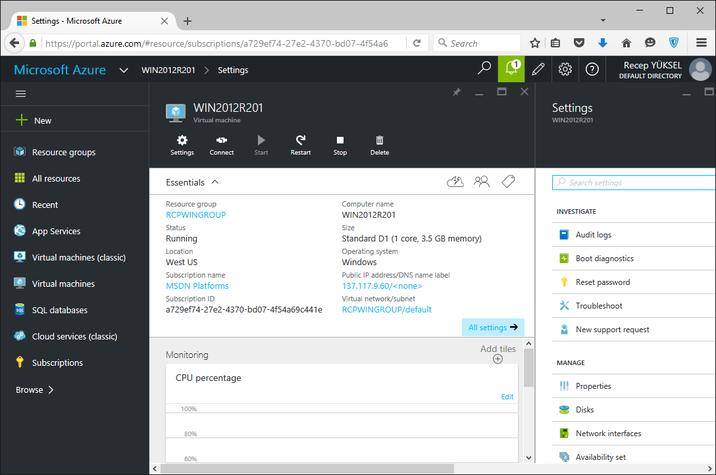Click the horizontal scrollbar right arrow
Screen dimensions: 716x475
(709, 469)
